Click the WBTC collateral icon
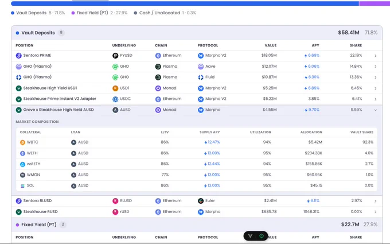 (x=22, y=142)
